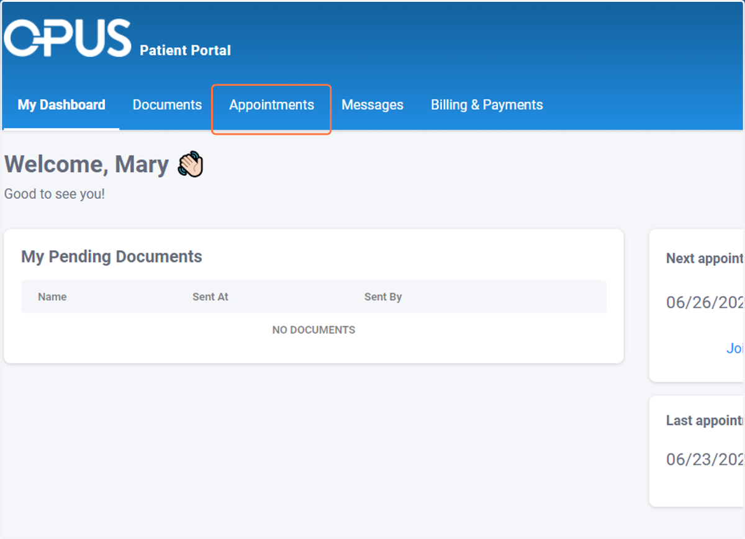This screenshot has width=745, height=539.
Task: Click the Patient Portal label
Action: (185, 50)
